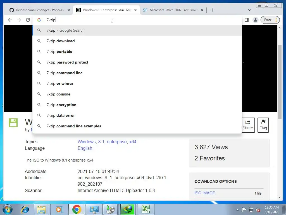Pick the '7-zip command line' suggestion
286x215 pixels.
(x=137, y=73)
